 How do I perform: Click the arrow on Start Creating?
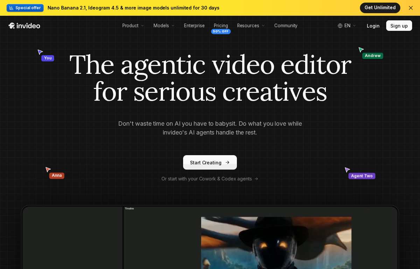(x=227, y=163)
